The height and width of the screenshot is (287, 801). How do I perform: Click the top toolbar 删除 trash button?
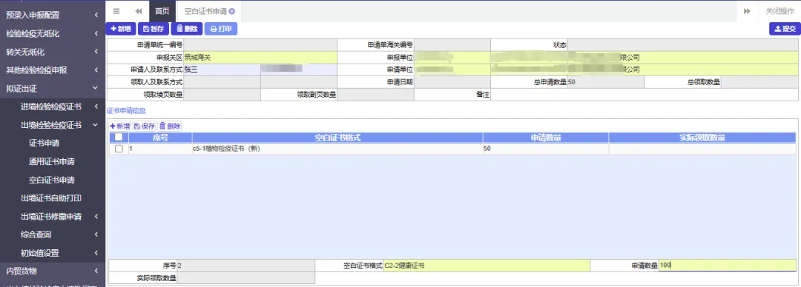pyautogui.click(x=186, y=29)
